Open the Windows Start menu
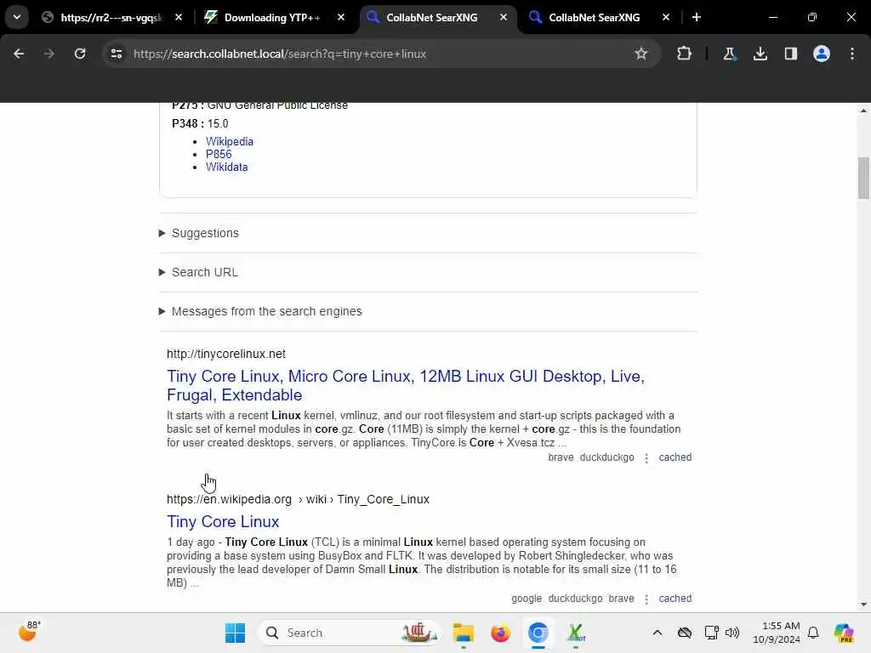This screenshot has height=653, width=871. pos(235,633)
